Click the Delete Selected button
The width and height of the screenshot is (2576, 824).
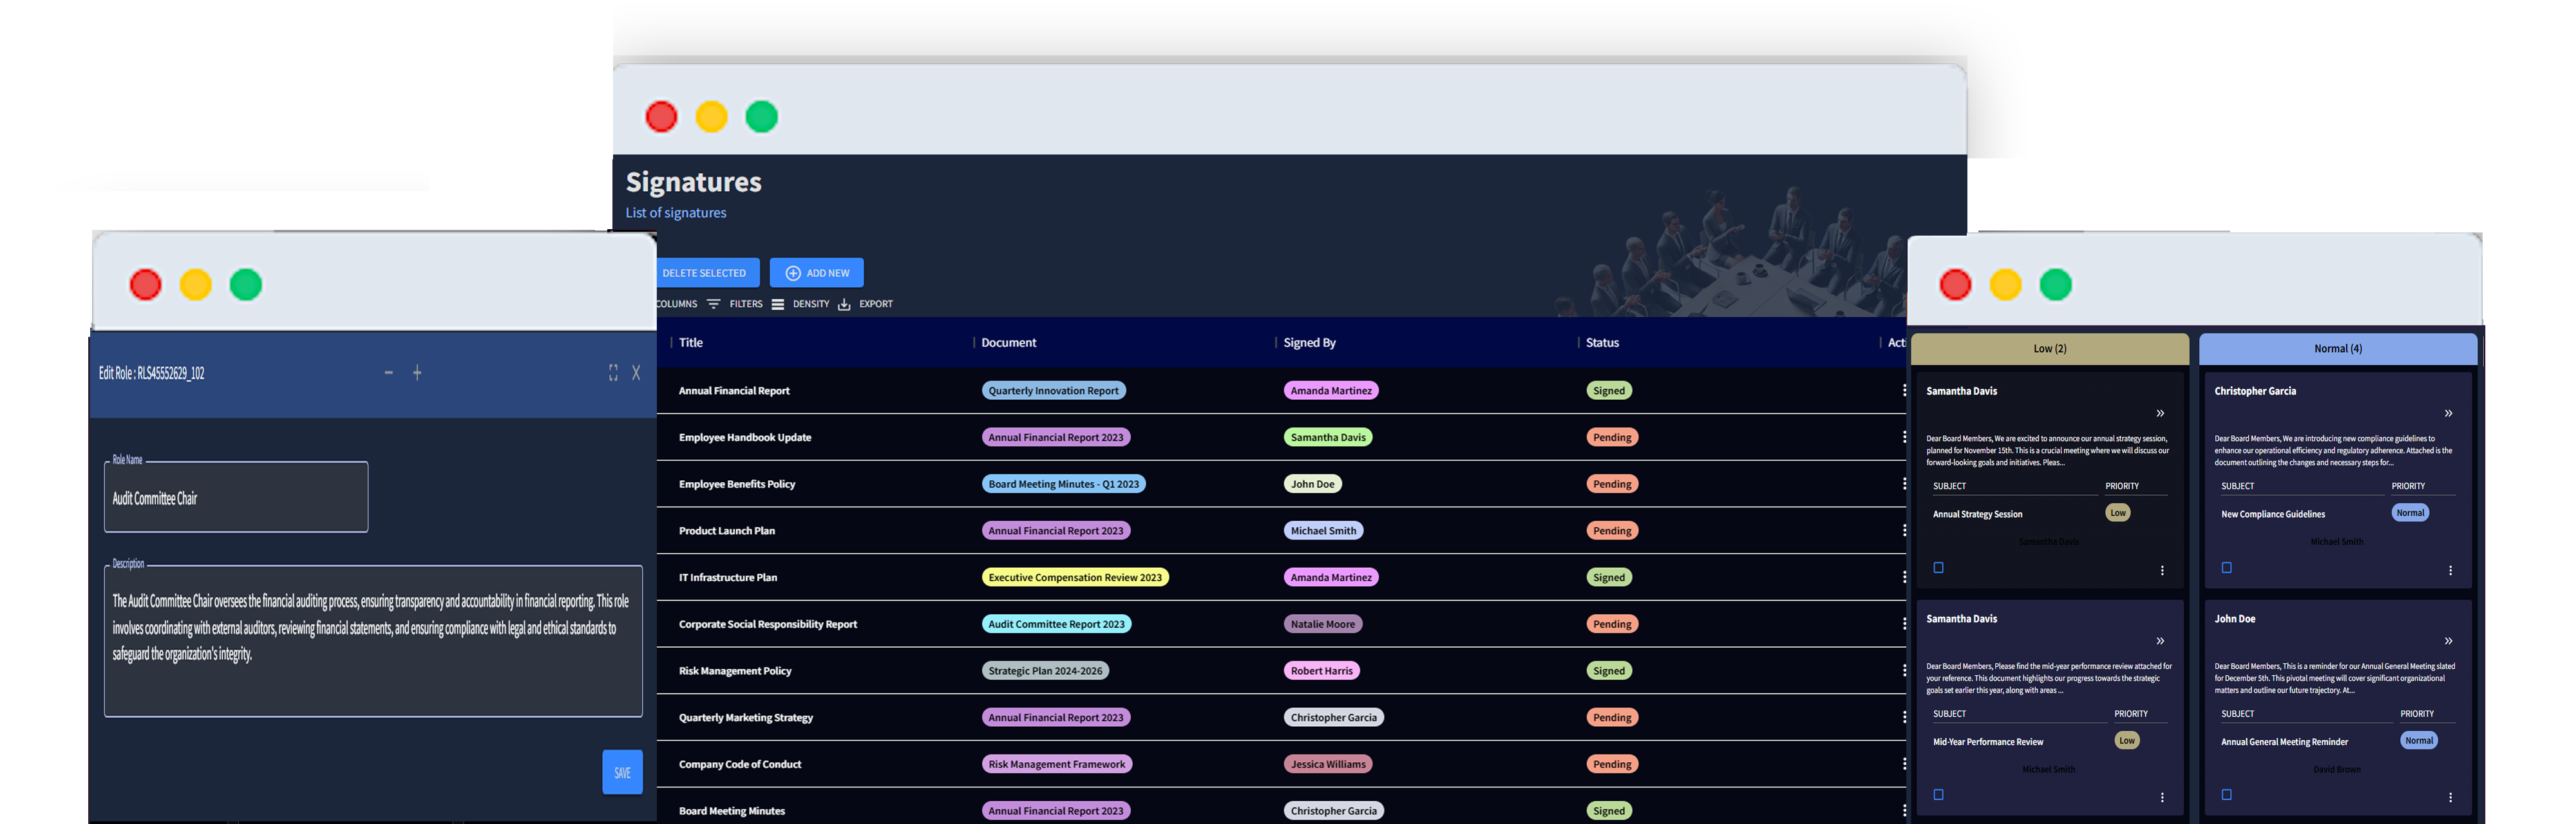coord(704,272)
